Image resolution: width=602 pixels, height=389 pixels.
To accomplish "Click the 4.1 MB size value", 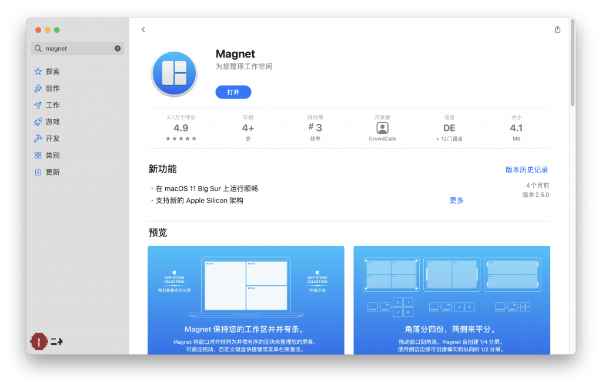I will pyautogui.click(x=516, y=128).
